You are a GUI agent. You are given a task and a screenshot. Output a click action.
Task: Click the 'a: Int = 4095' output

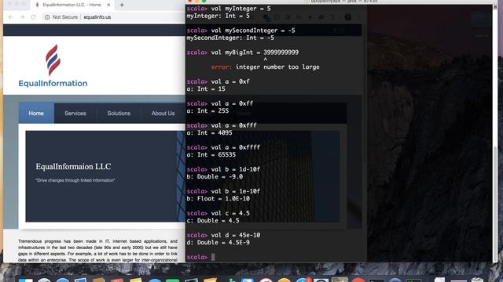click(209, 132)
